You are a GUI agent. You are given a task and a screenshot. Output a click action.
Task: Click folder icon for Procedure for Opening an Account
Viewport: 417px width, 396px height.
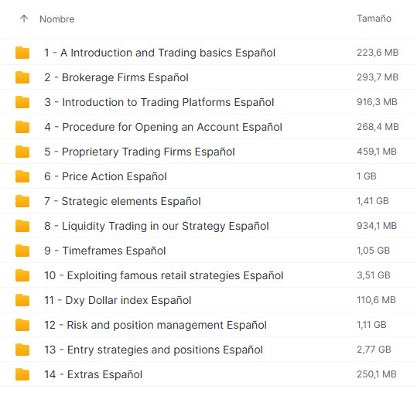click(22, 127)
